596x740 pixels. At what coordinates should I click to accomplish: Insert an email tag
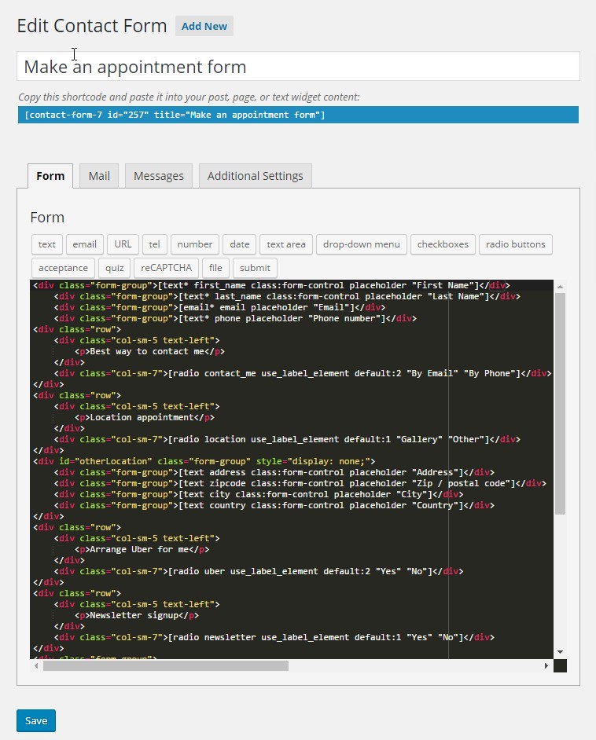pos(85,244)
